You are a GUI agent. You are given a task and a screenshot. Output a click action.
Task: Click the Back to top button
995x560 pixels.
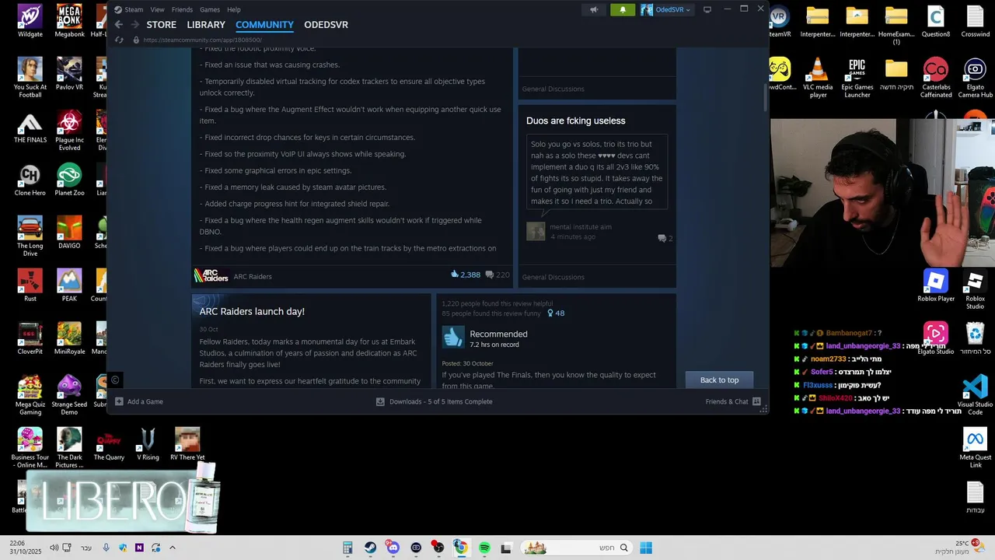[x=719, y=380]
